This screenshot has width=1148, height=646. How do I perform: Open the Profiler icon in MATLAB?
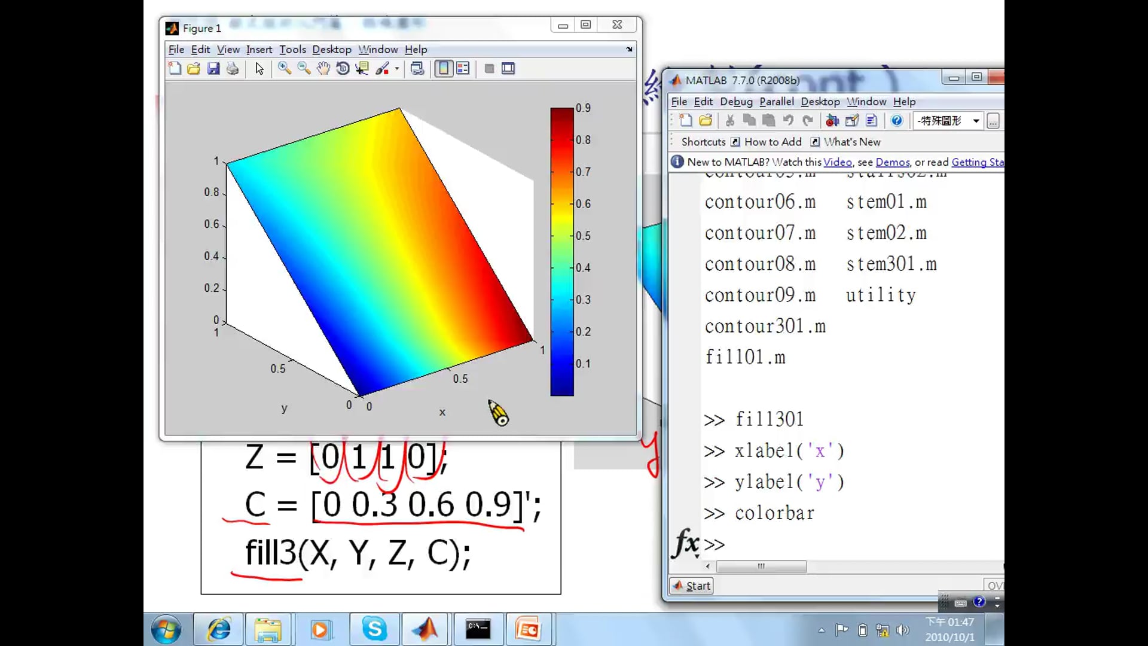(871, 121)
